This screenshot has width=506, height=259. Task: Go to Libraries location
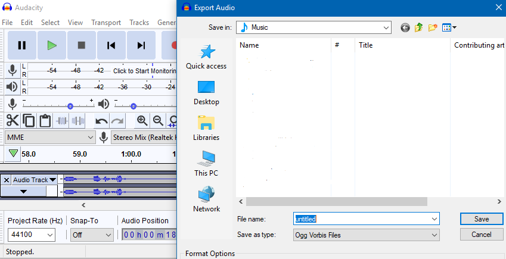click(206, 129)
